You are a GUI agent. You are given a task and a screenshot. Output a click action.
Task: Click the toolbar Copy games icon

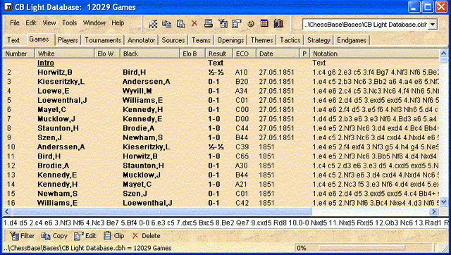click(166, 24)
